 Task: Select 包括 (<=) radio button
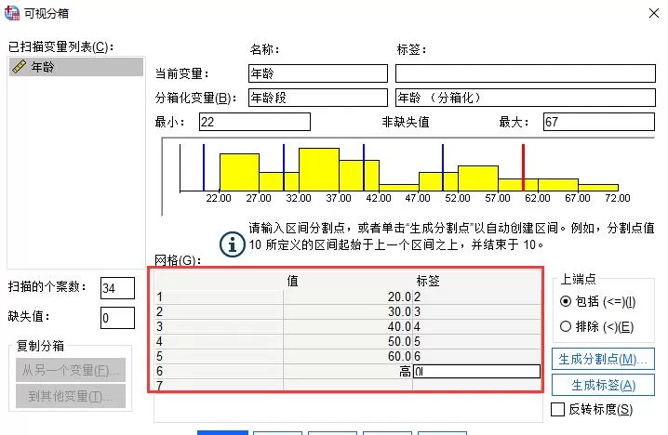pyautogui.click(x=566, y=301)
